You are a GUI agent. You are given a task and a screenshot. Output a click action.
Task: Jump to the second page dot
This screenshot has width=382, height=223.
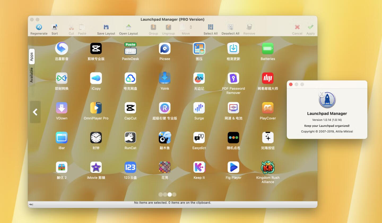[x=165, y=194]
